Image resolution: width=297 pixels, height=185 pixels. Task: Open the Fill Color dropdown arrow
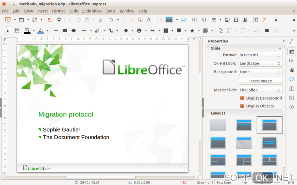coord(47,30)
